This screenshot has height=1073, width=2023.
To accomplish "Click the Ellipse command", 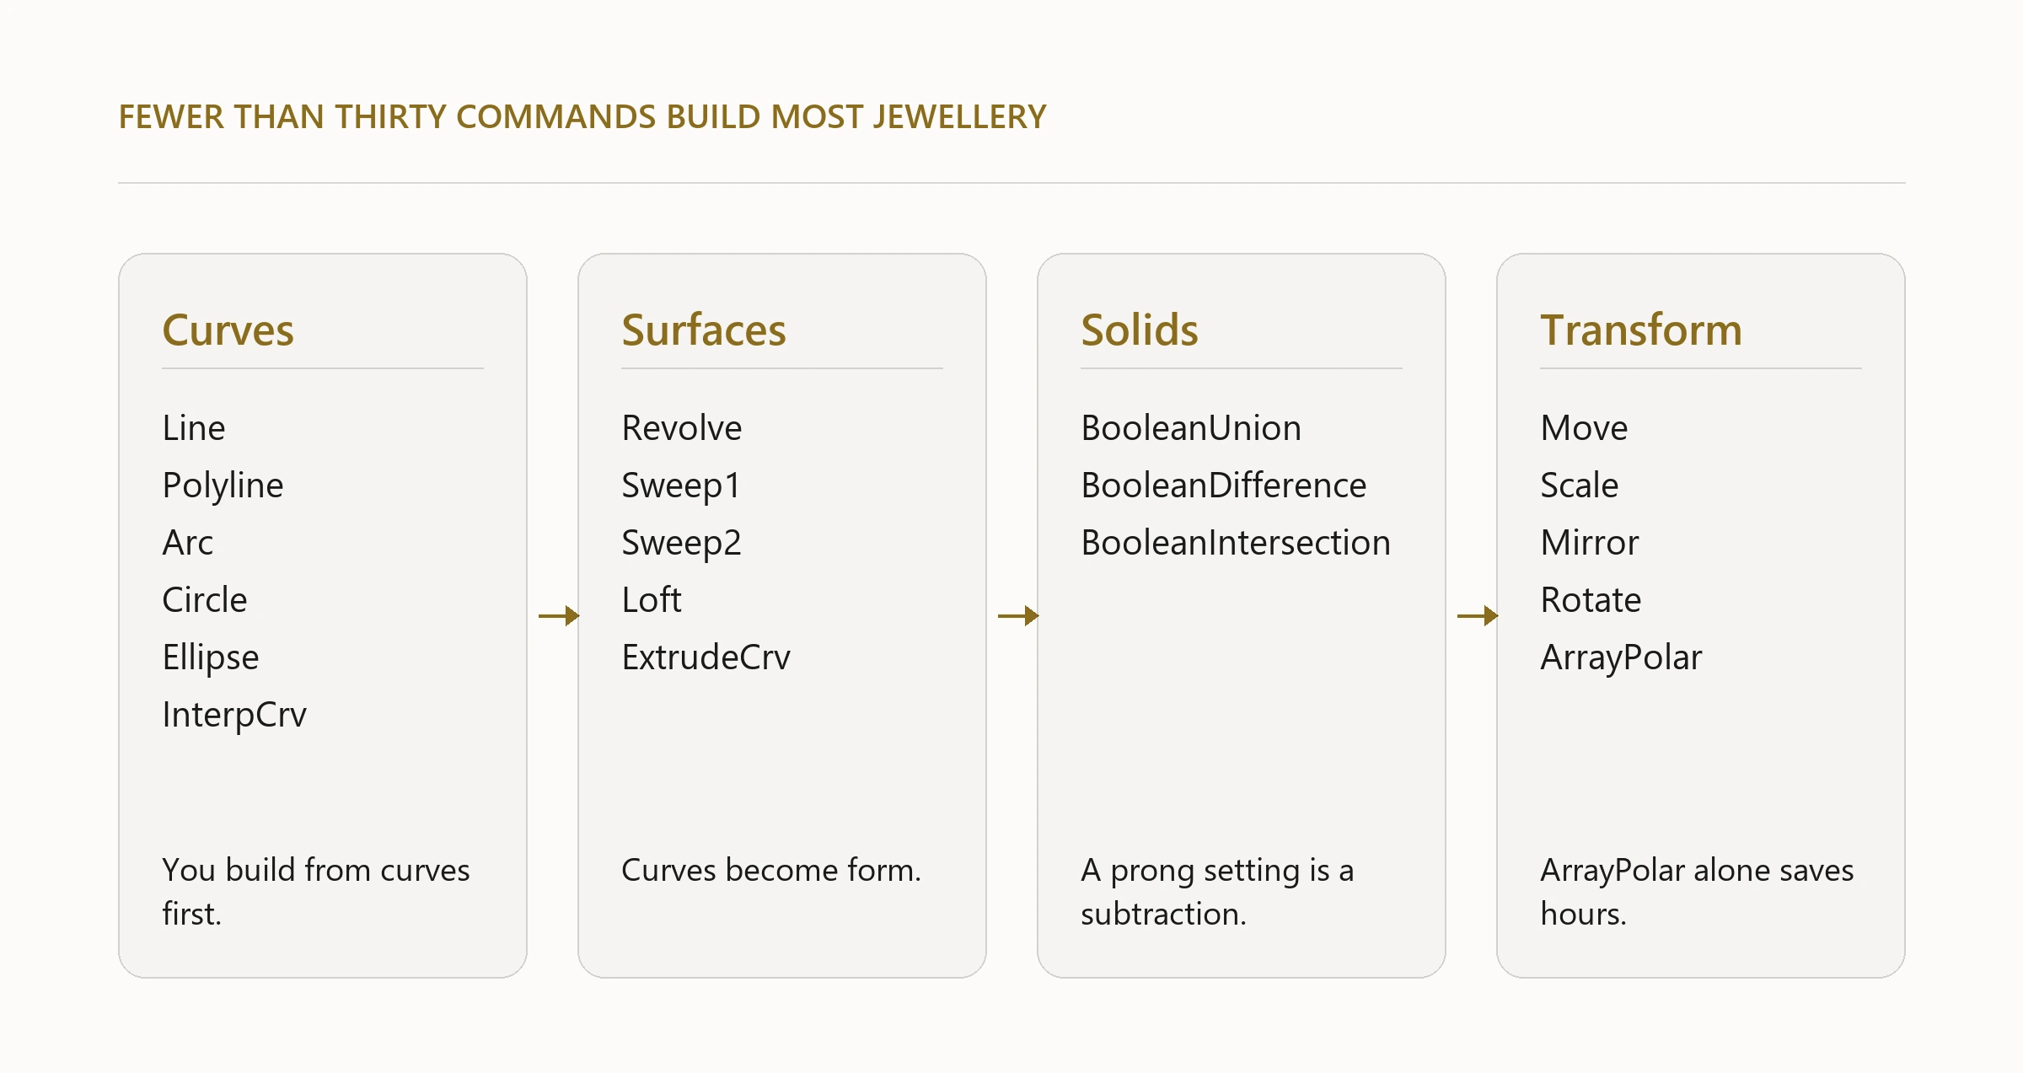I will coord(211,657).
